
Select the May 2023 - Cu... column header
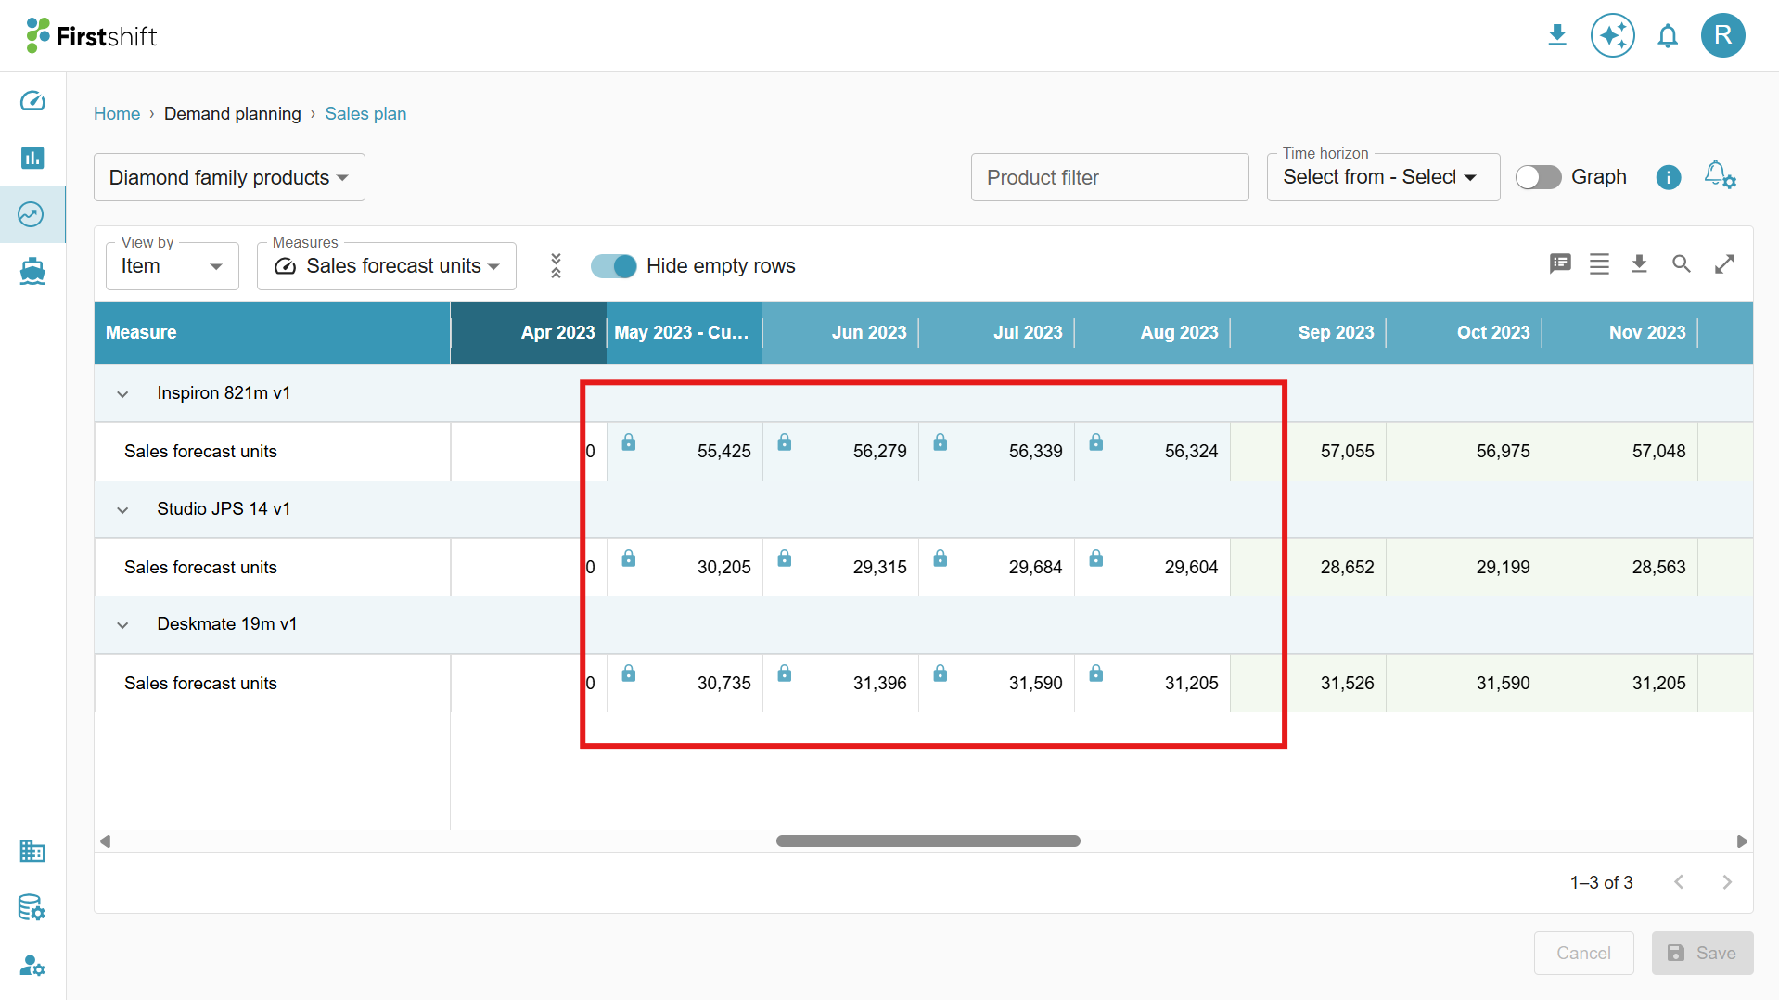(x=685, y=332)
